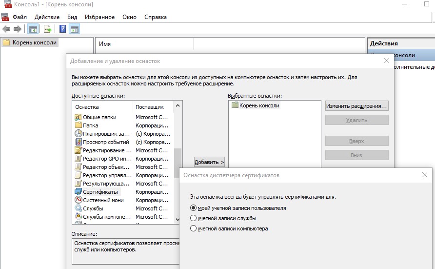Open the Избранное menu
This screenshot has height=269, width=435.
click(99, 17)
